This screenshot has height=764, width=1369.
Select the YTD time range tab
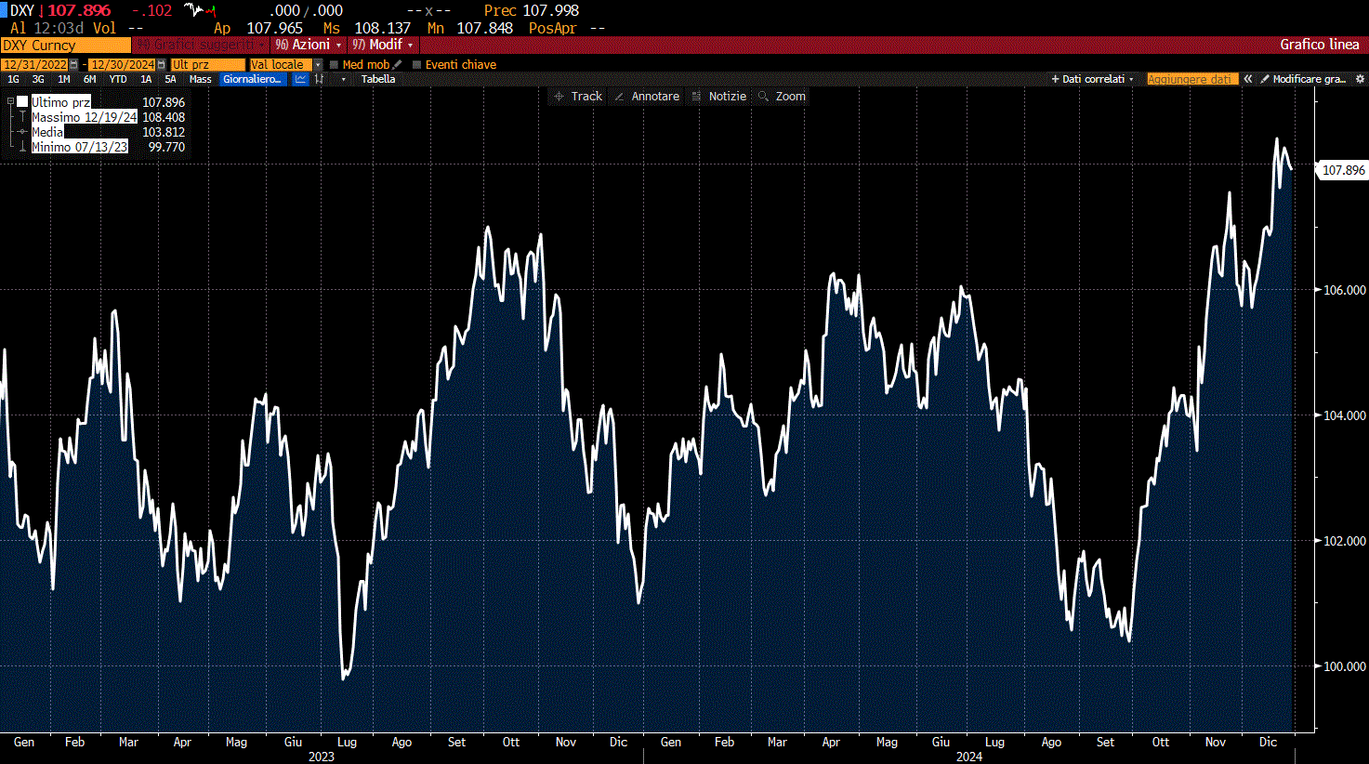(118, 79)
